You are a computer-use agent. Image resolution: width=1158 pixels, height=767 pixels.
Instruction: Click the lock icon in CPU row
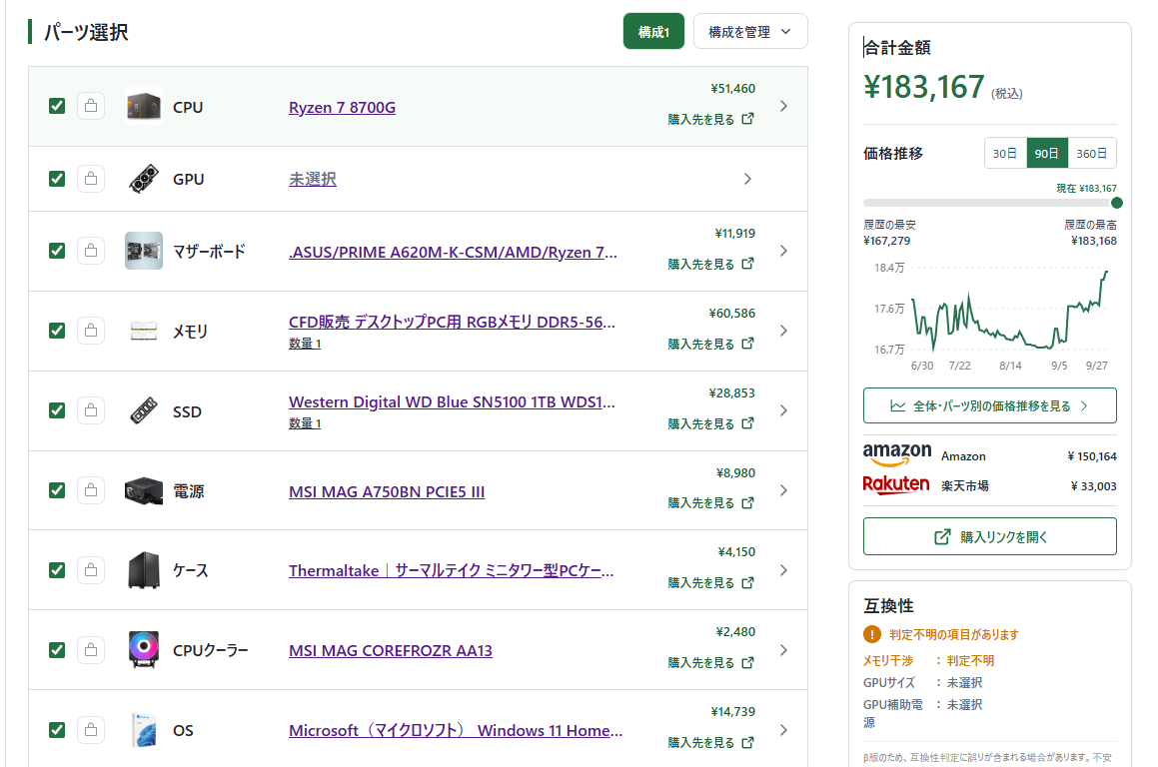(91, 106)
